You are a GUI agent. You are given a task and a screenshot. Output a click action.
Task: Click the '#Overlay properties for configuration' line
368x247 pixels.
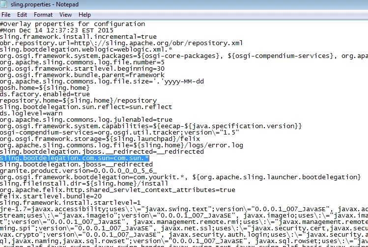point(73,24)
